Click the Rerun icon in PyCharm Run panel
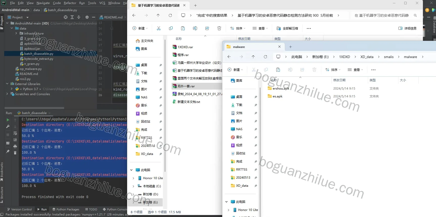The image size is (436, 217). click(8, 120)
